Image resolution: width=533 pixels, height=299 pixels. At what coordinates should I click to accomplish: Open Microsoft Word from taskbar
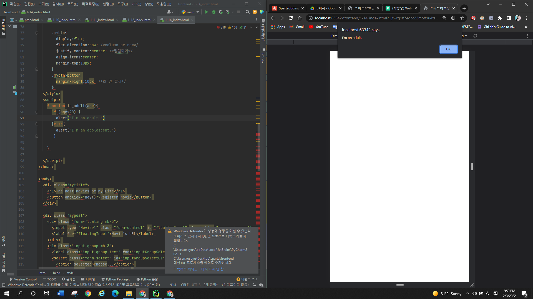coord(61,293)
